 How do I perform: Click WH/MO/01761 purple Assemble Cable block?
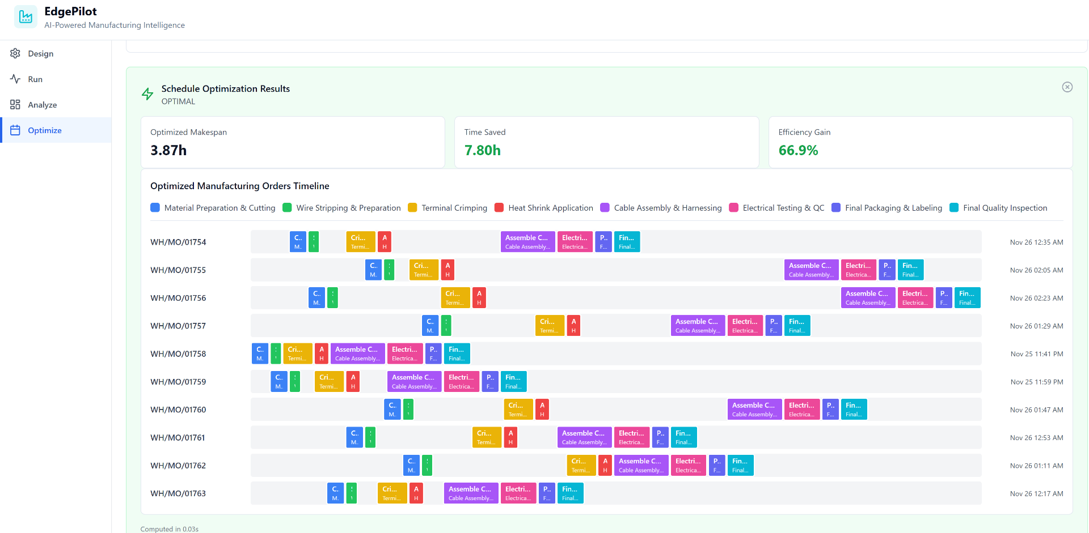click(x=585, y=437)
